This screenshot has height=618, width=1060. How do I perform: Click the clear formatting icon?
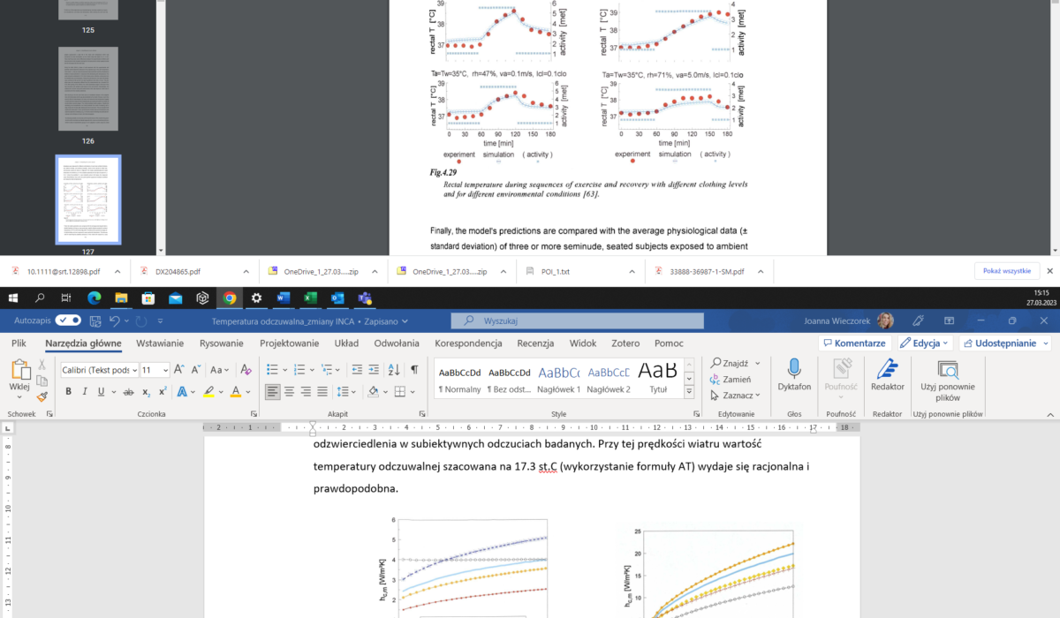point(246,369)
